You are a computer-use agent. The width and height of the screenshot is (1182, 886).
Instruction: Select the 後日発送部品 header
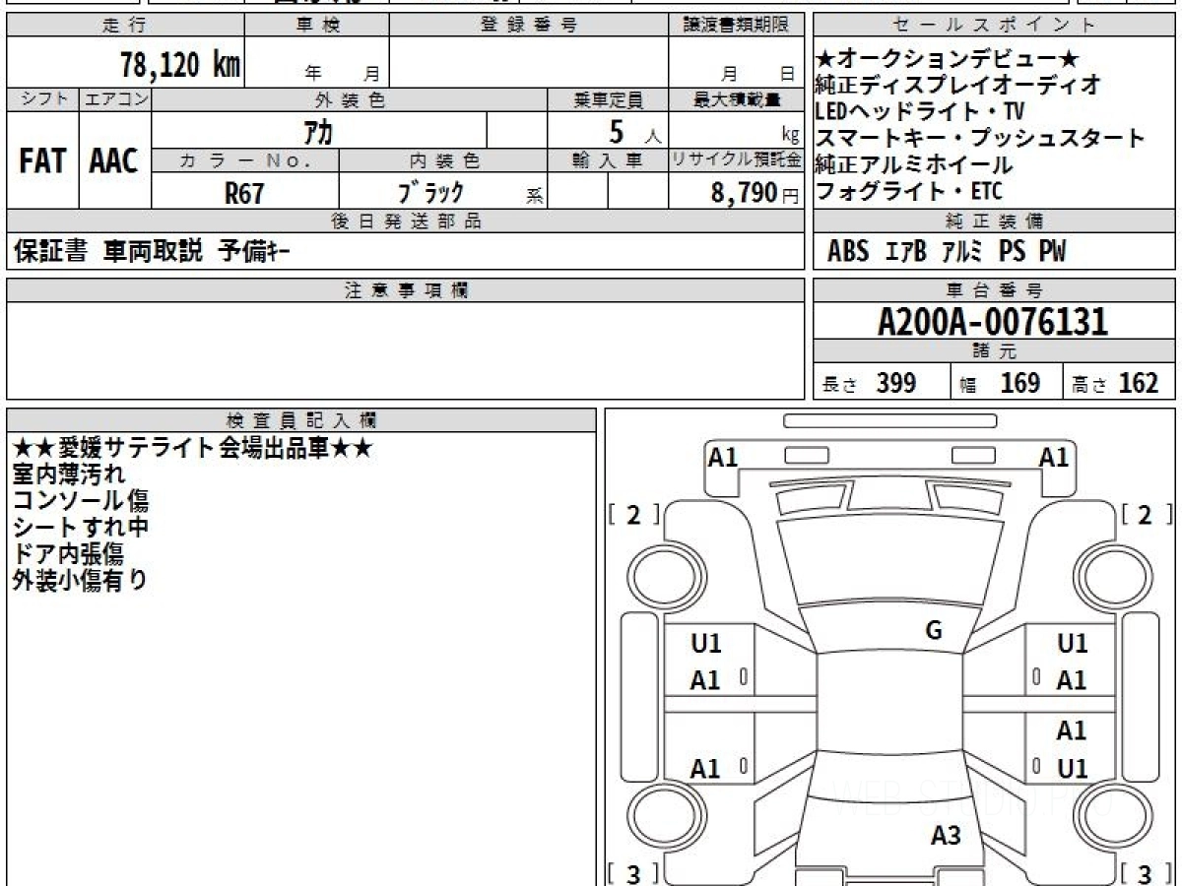click(x=405, y=221)
